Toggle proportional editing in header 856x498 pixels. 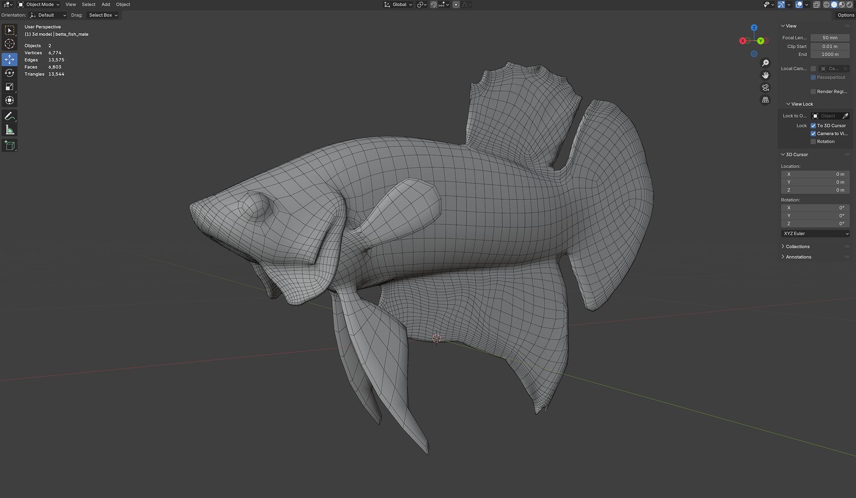(x=456, y=5)
